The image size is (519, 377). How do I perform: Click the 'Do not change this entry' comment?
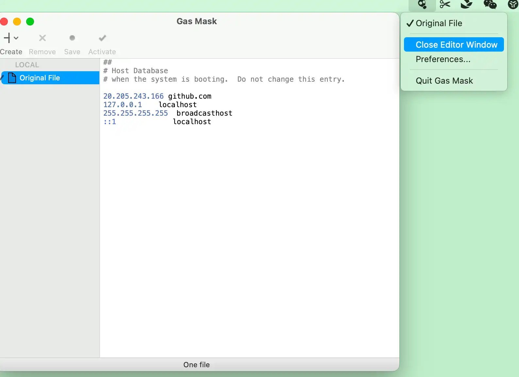point(291,79)
